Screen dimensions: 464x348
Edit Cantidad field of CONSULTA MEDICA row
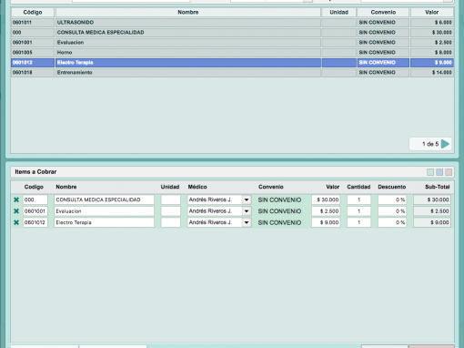(x=358, y=200)
